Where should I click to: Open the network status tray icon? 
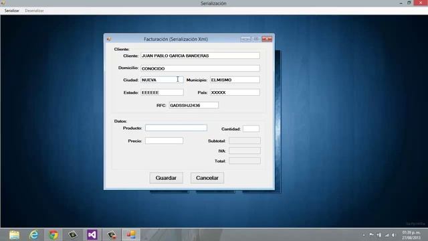pyautogui.click(x=387, y=235)
